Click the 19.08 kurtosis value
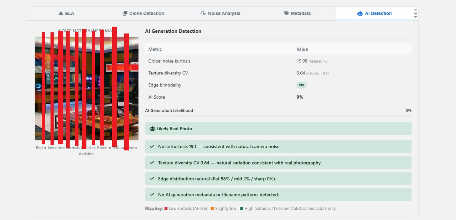Viewport: 456px width, 220px height. click(302, 61)
